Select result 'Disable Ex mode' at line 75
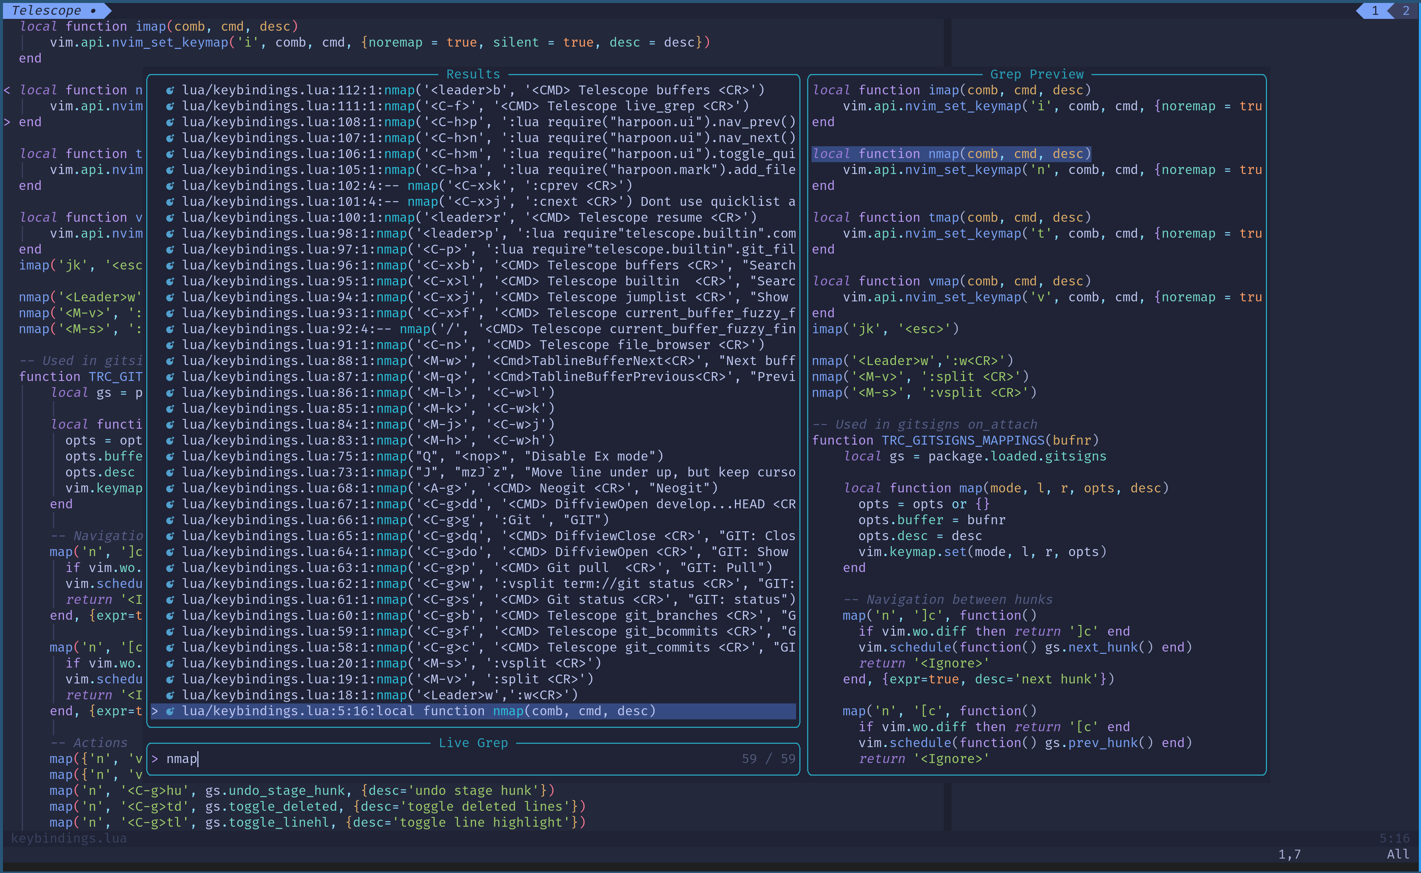 (474, 457)
